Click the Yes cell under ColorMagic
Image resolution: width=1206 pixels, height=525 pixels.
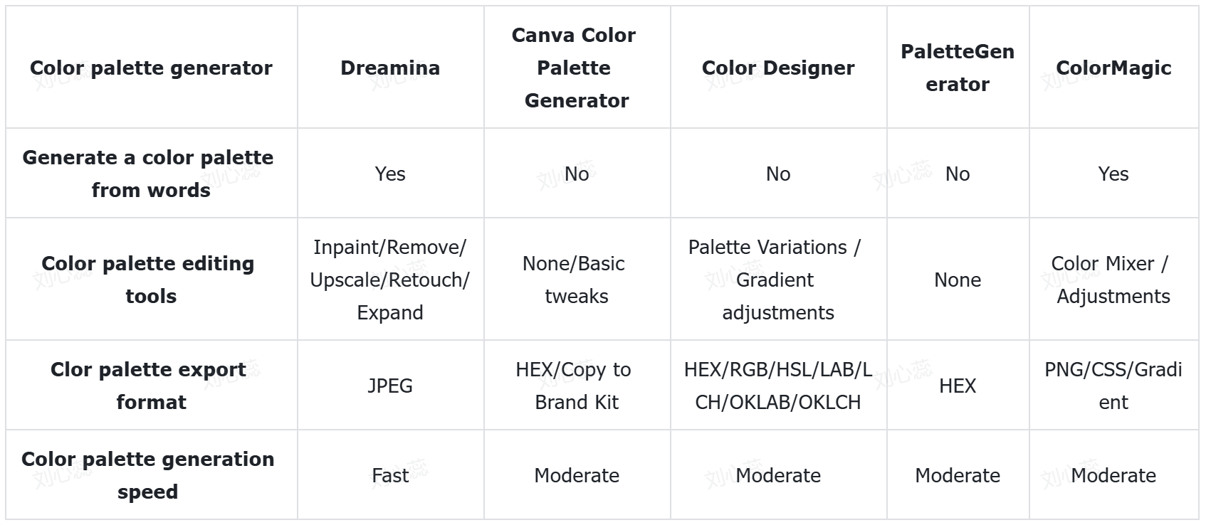tap(1113, 174)
